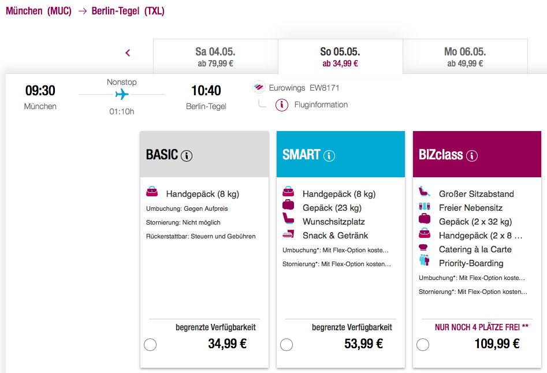Viewport: 547px width, 373px height.
Task: Open the Mo 06.05. date tab
Action: [x=465, y=57]
